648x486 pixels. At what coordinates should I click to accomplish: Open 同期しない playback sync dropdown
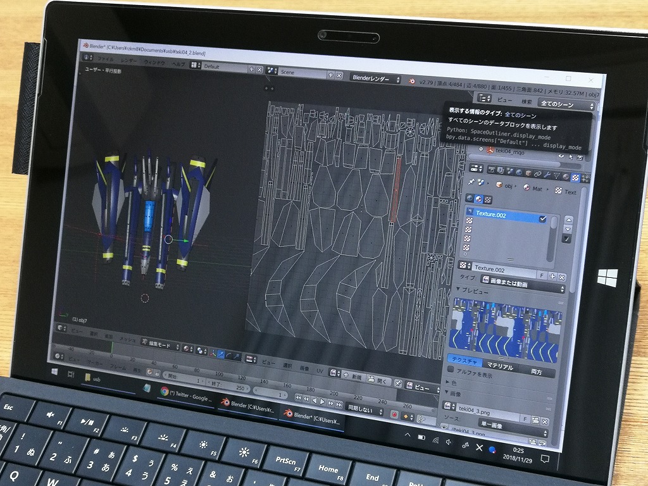(x=364, y=409)
